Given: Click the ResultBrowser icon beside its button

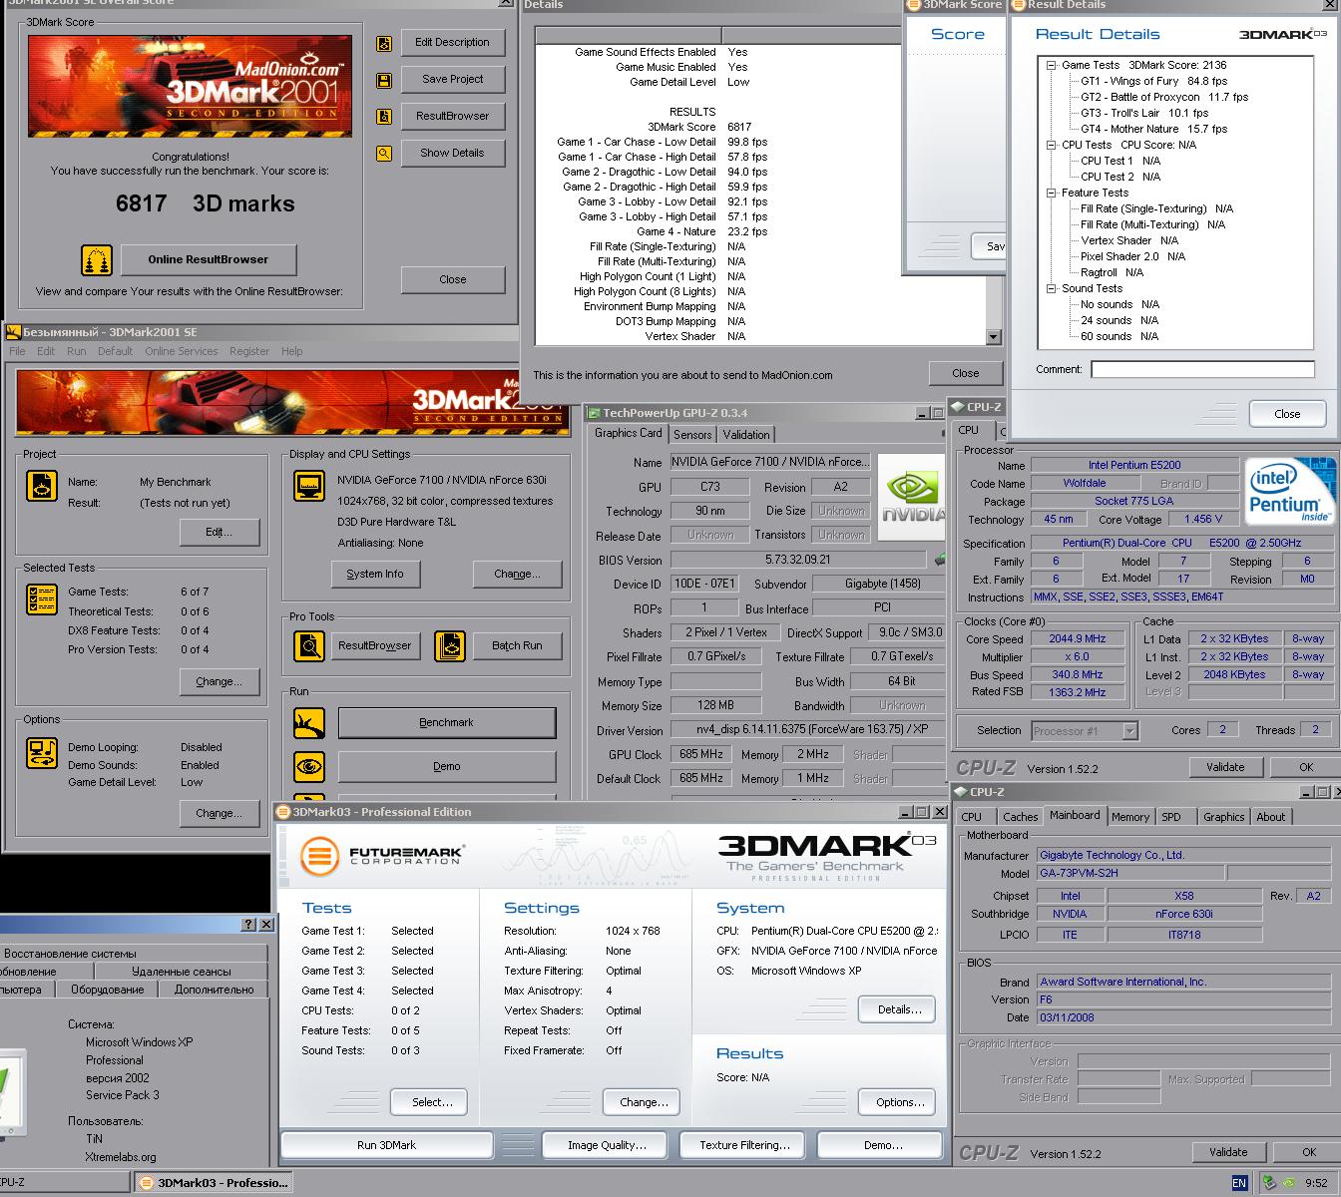Looking at the screenshot, I should [384, 117].
